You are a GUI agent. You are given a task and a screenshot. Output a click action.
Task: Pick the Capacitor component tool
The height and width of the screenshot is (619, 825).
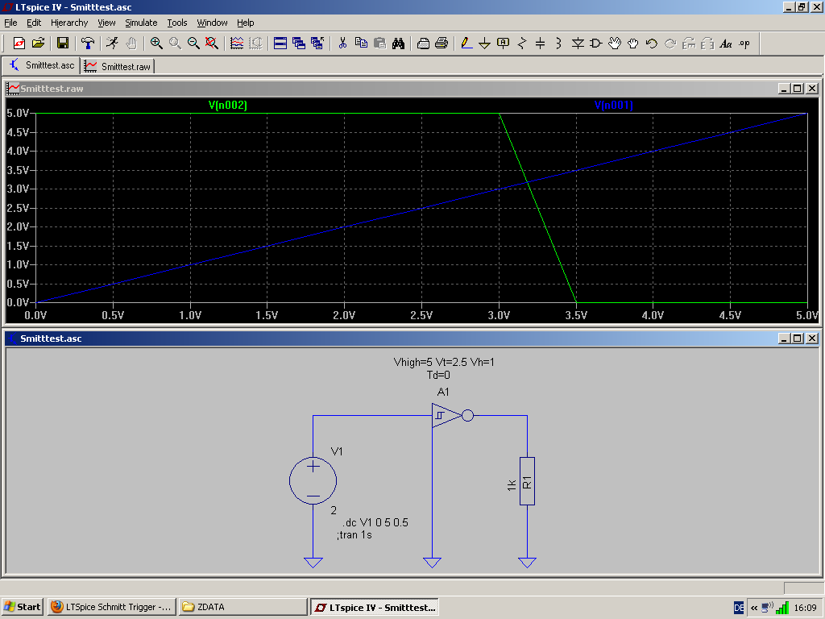[x=540, y=44]
